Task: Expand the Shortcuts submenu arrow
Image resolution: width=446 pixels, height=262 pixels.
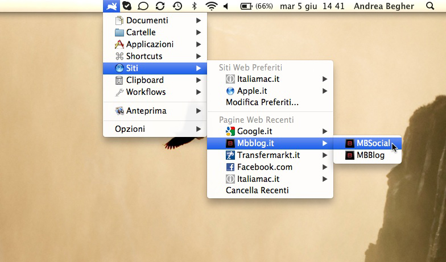Action: tap(199, 56)
